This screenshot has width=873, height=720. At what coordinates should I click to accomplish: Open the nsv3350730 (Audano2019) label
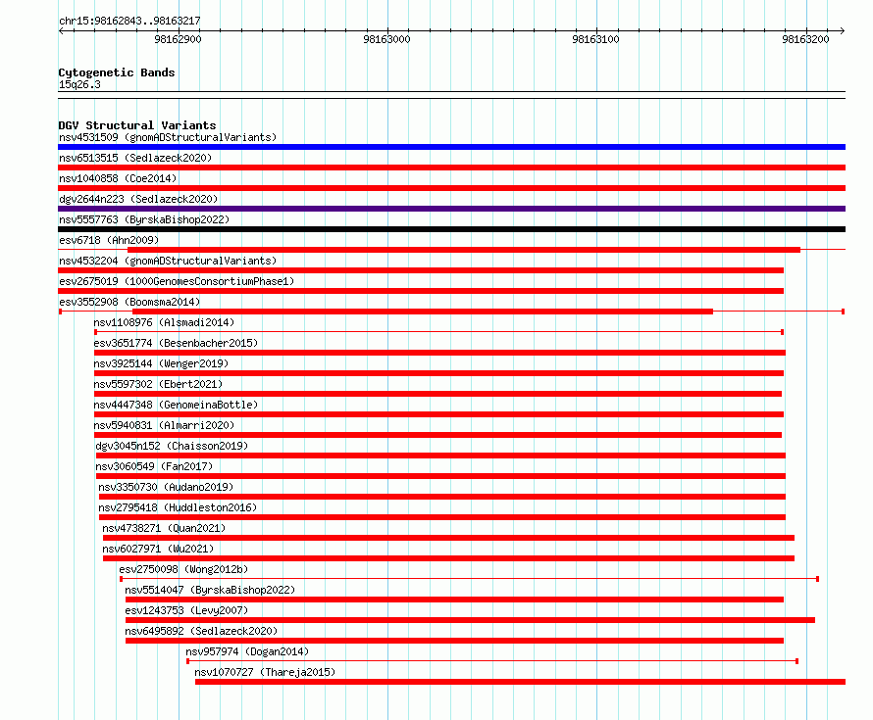(166, 487)
